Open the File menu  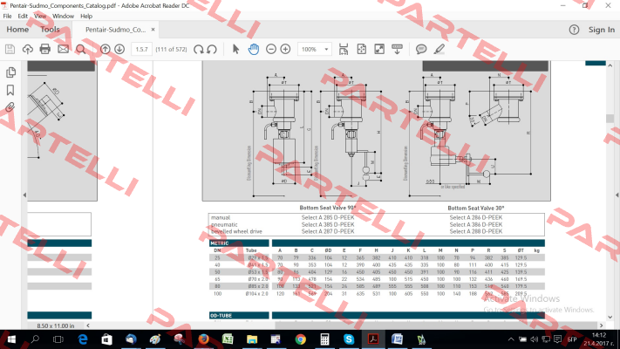(x=7, y=17)
